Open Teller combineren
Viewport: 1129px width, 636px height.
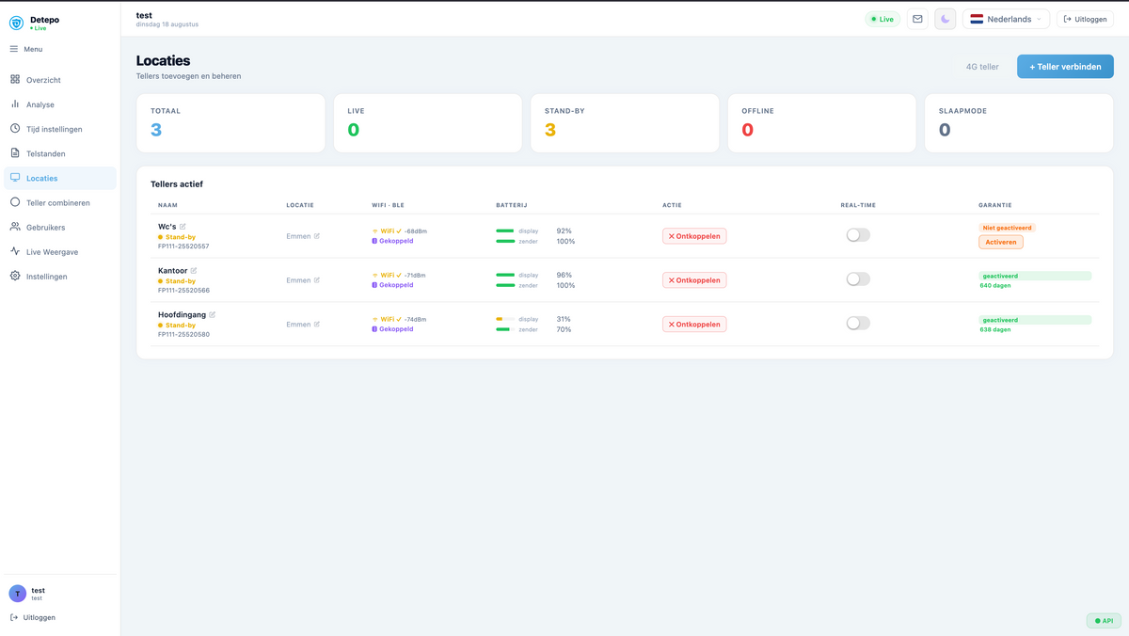coord(60,202)
